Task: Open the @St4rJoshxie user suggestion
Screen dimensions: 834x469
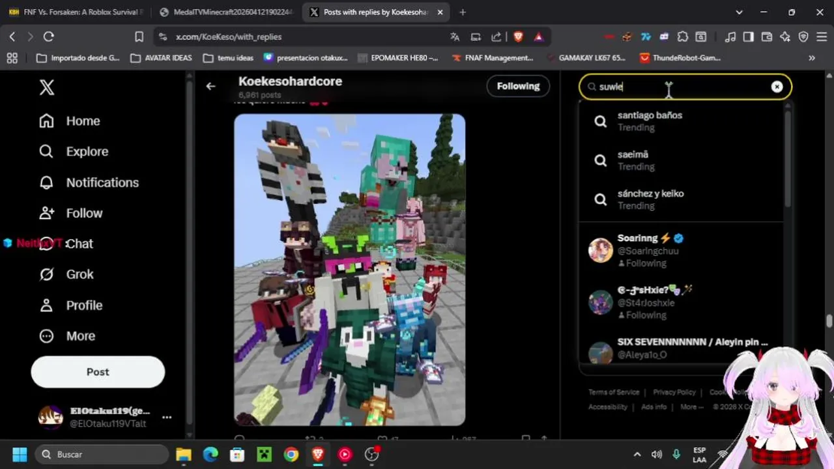Action: pos(681,302)
